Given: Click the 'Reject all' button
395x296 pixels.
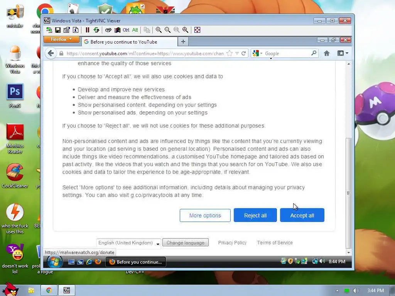Looking at the screenshot, I should coord(255,215).
